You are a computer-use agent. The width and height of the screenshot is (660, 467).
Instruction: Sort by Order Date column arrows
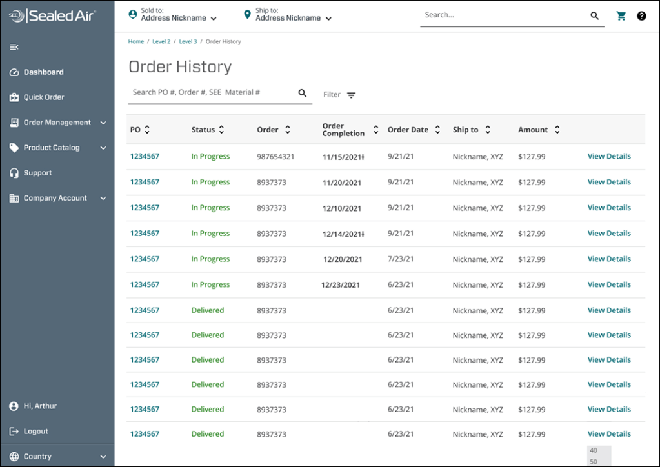437,130
